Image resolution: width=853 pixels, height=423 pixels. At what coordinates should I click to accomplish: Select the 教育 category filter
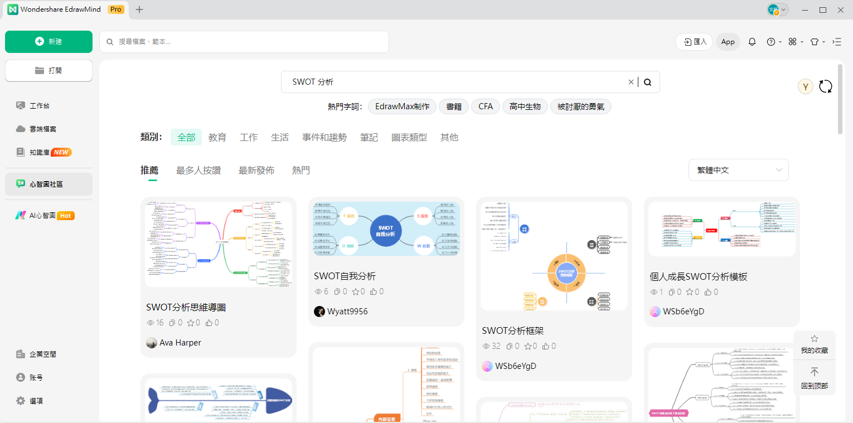tap(217, 137)
